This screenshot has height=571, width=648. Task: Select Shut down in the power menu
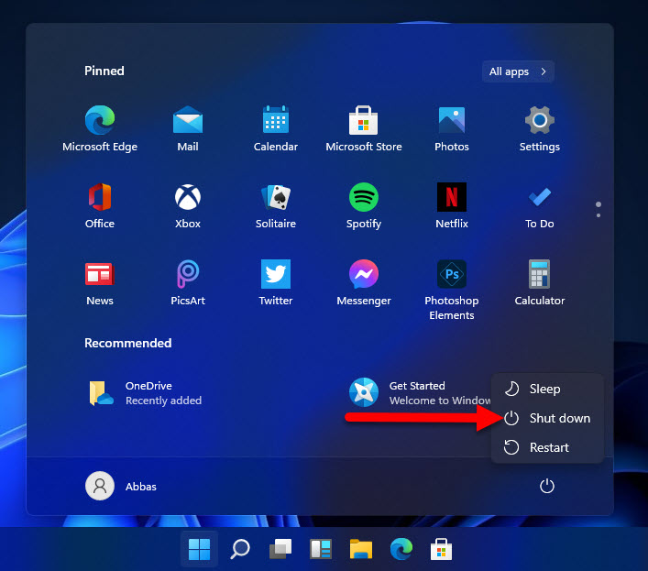point(547,418)
